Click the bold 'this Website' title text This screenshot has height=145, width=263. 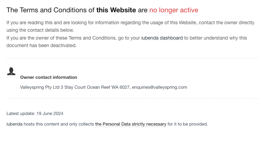[x=116, y=10]
